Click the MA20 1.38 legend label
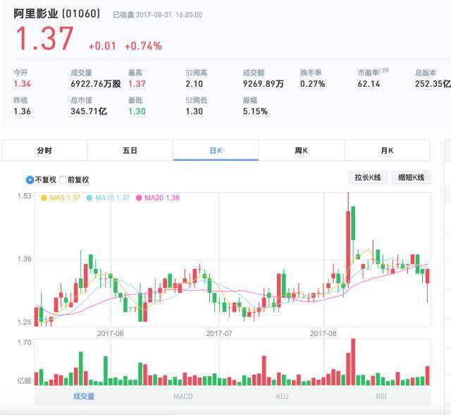 tap(162, 198)
